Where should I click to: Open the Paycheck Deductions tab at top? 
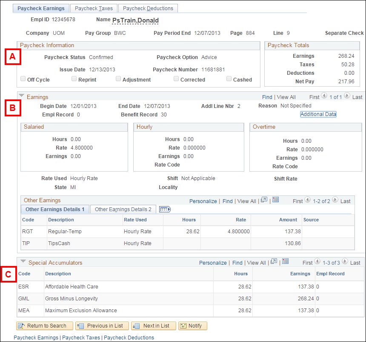(148, 8)
